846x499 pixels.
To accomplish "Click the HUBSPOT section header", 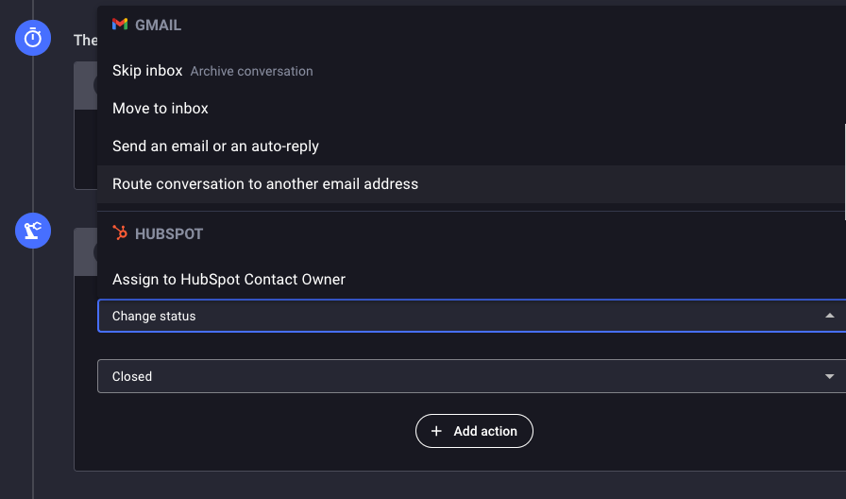I will (169, 233).
